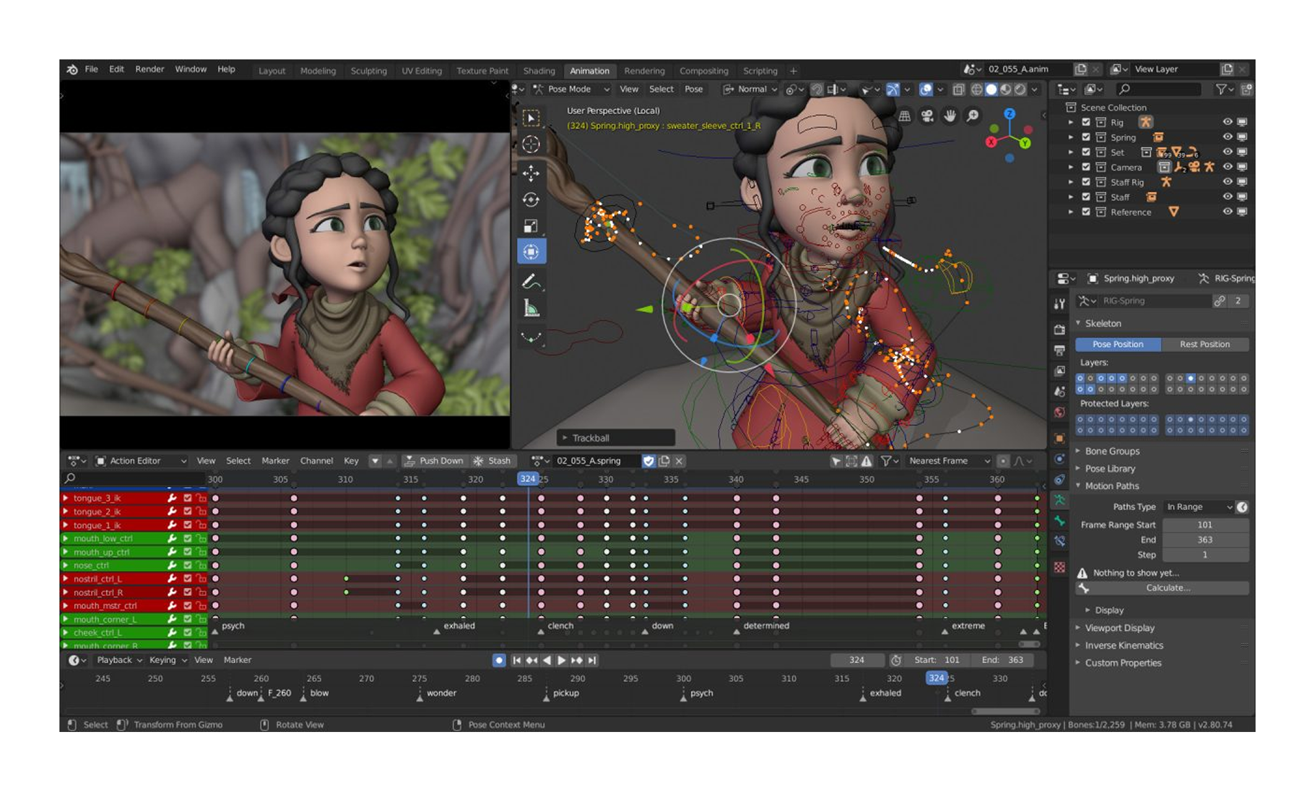Toggle auto keying record button
1315x792 pixels.
pos(499,660)
